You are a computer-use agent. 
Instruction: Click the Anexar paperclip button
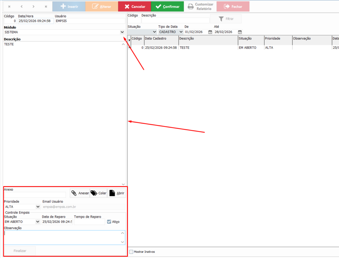[x=80, y=193]
